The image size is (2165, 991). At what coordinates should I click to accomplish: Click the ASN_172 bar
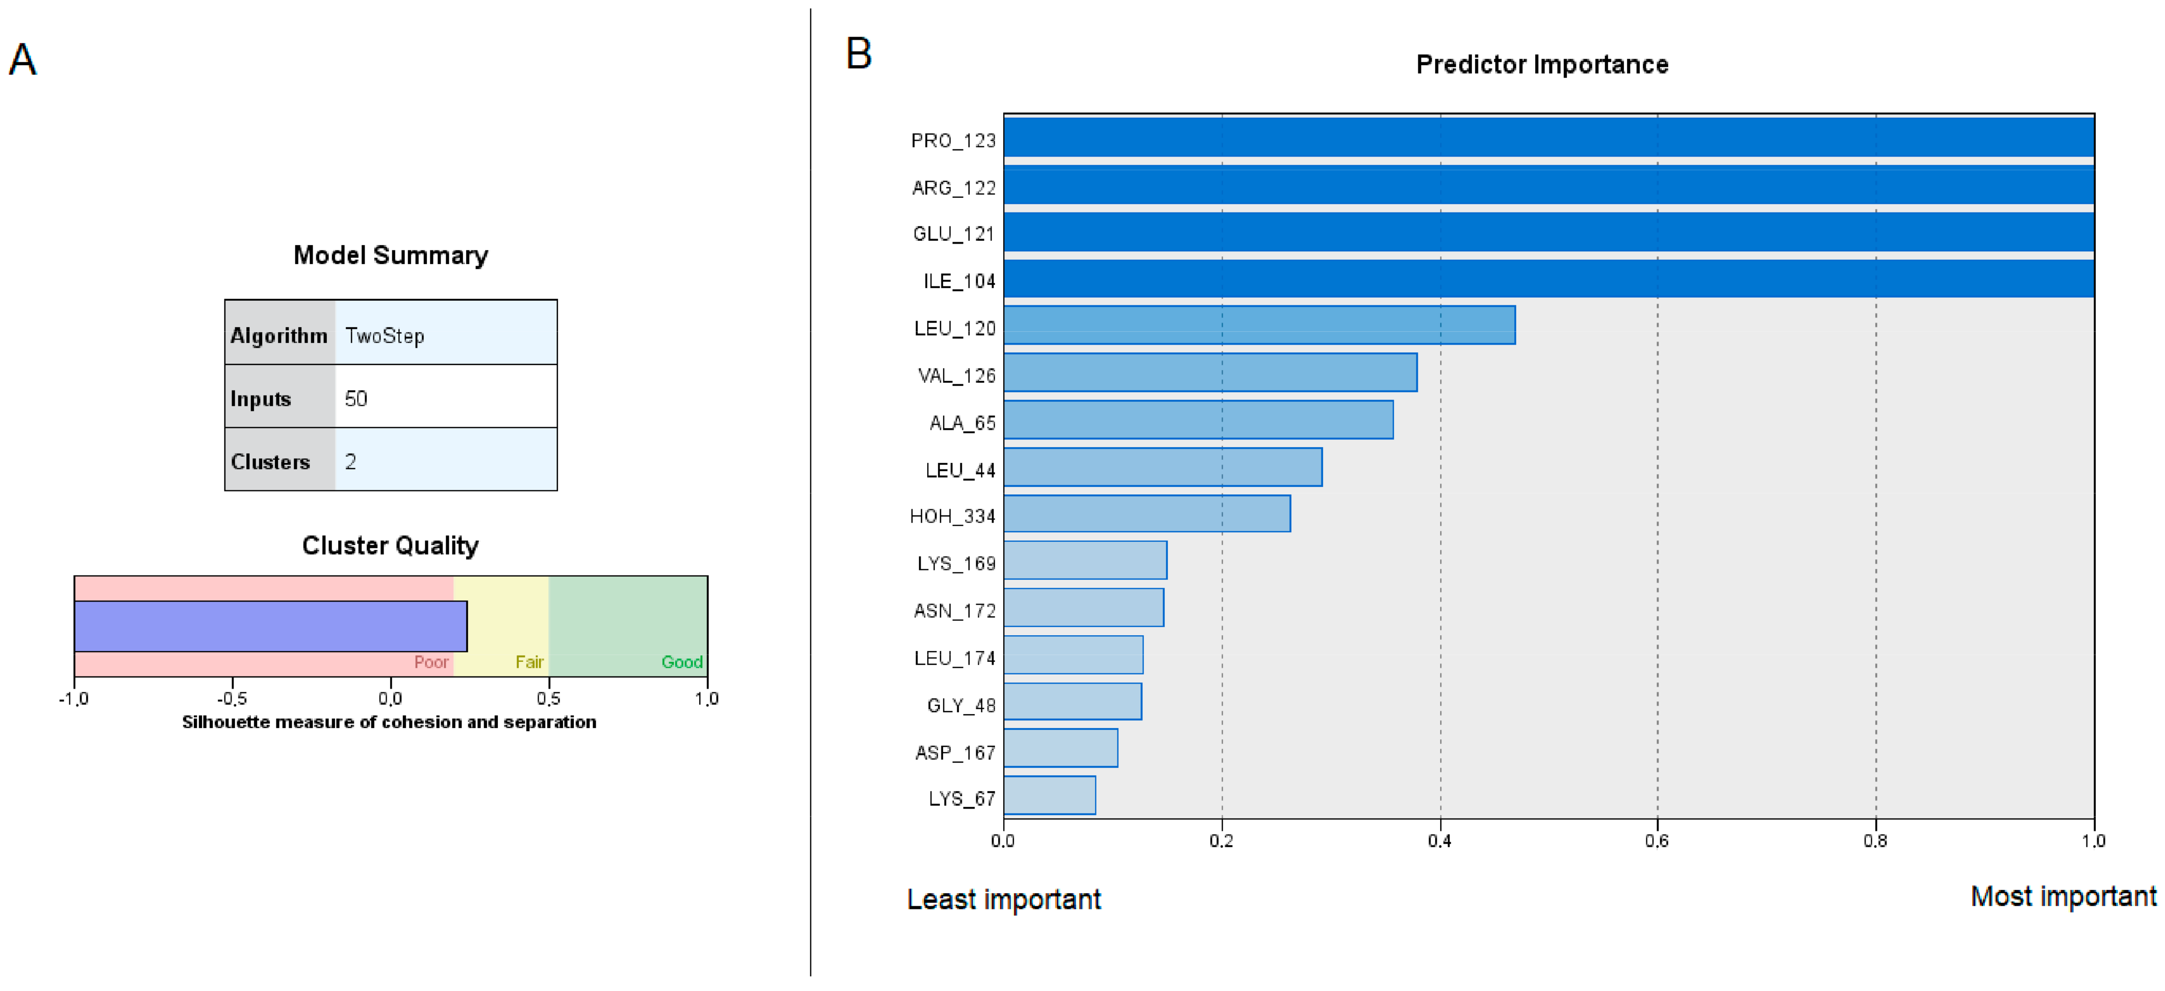[1083, 607]
